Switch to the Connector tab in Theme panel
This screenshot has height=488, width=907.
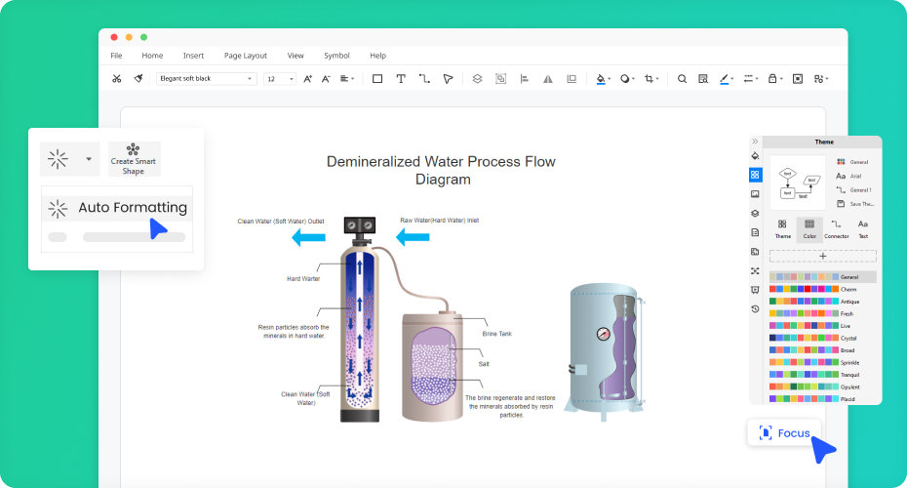pyautogui.click(x=836, y=229)
